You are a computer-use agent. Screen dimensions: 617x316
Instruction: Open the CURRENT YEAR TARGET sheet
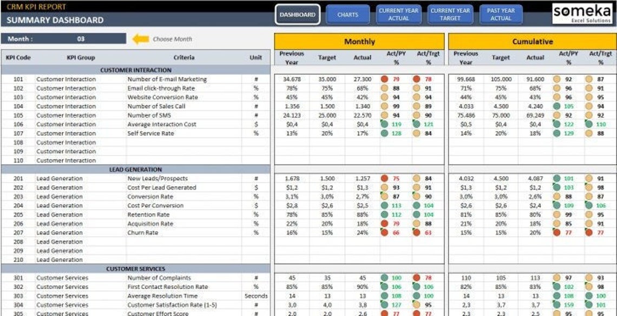450,15
